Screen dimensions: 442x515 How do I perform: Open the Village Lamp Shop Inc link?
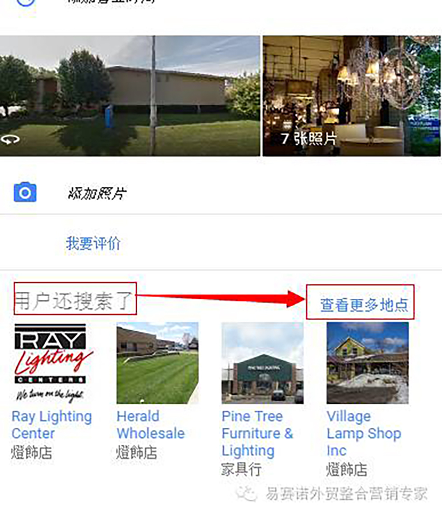pos(364,433)
